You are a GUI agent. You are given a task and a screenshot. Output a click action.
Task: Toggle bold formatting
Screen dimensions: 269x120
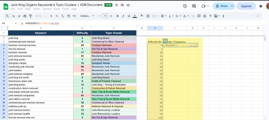click(x=117, y=16)
